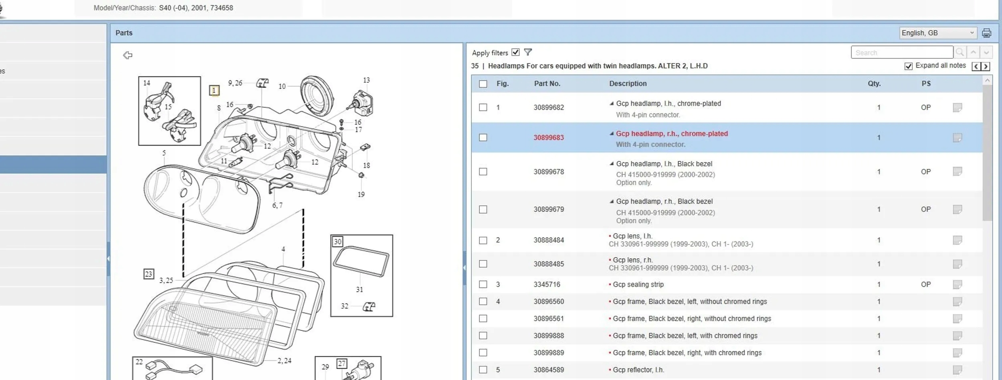Select part number 30896560
Screen dimensions: 1002x380
[x=548, y=302]
